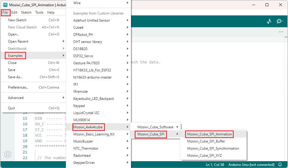Screen dimensions: 288x168
Task: Expand the Advanced submenu
Action: click(x=34, y=98)
